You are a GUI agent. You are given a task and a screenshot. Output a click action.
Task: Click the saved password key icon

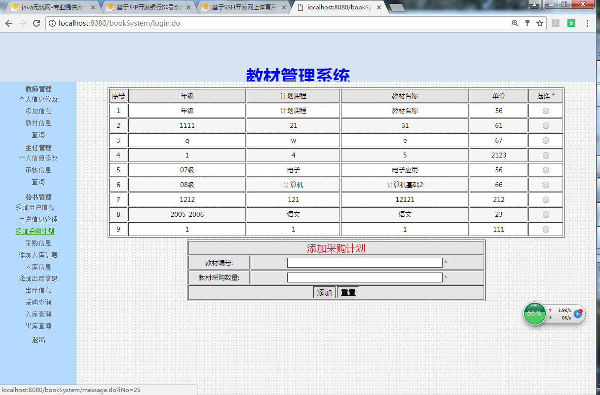(x=527, y=23)
